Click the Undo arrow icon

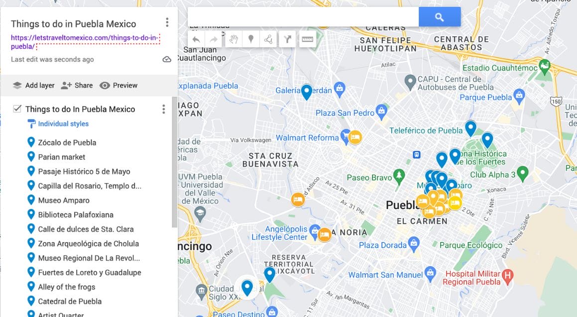point(196,39)
